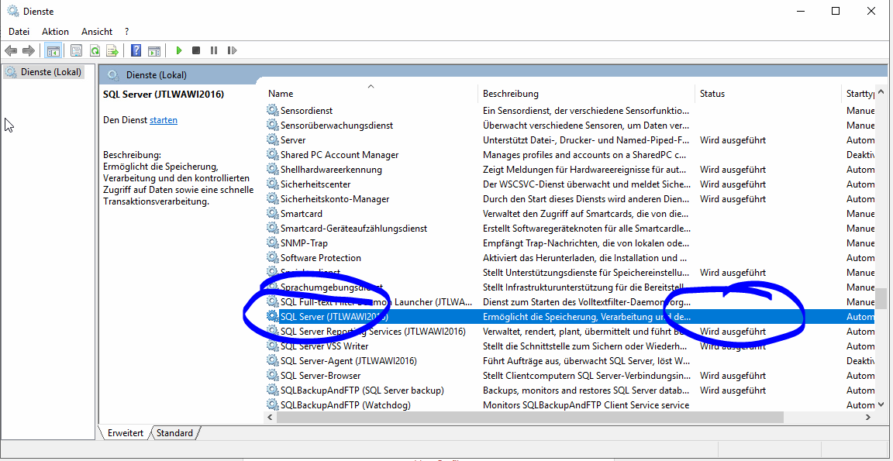Click the vertical scrollbar up arrow

(881, 91)
